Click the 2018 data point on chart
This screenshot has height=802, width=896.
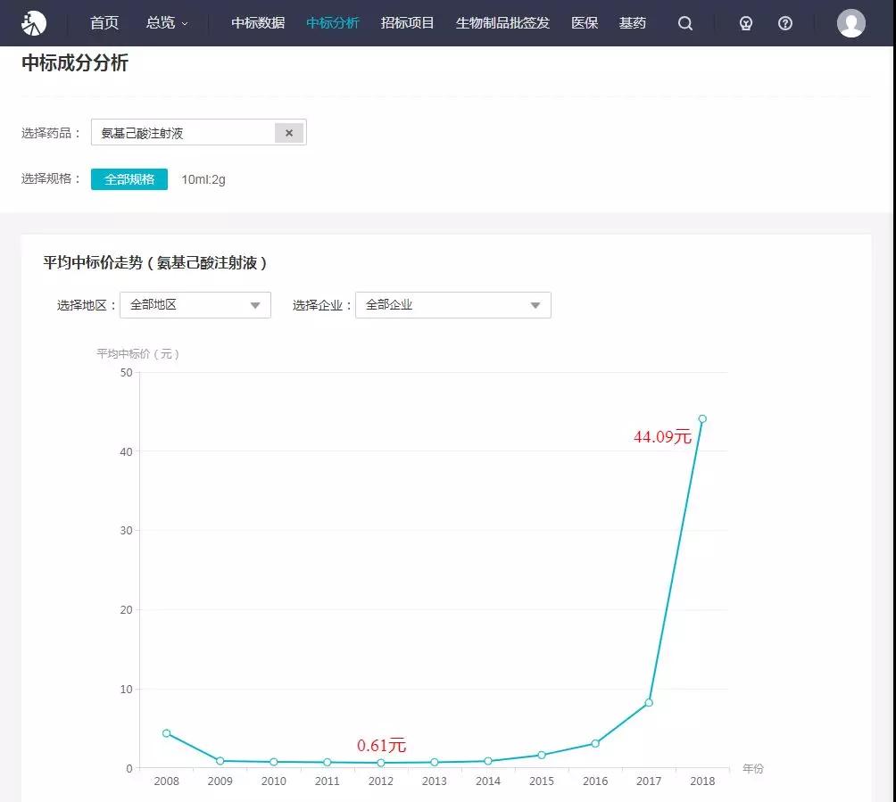pyautogui.click(x=702, y=418)
